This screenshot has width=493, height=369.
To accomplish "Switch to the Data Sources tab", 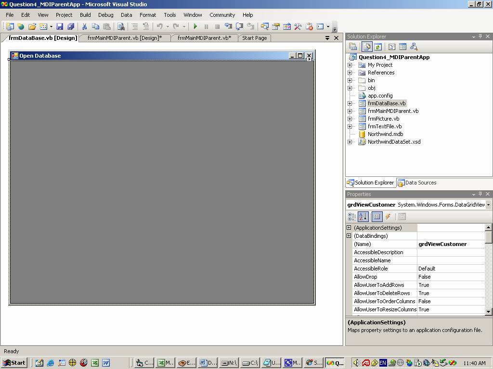I will click(417, 183).
